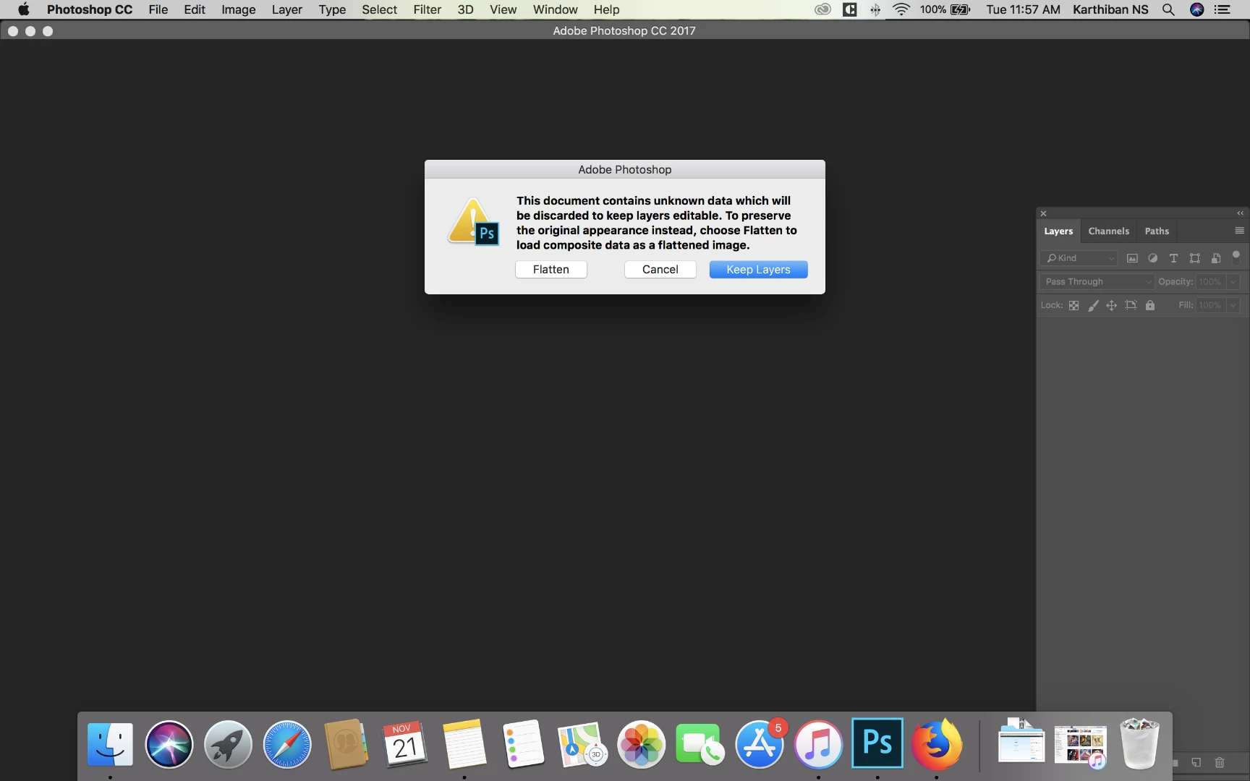Screen dimensions: 1250x781
Task: Open the Layers panel options menu
Action: (1239, 231)
